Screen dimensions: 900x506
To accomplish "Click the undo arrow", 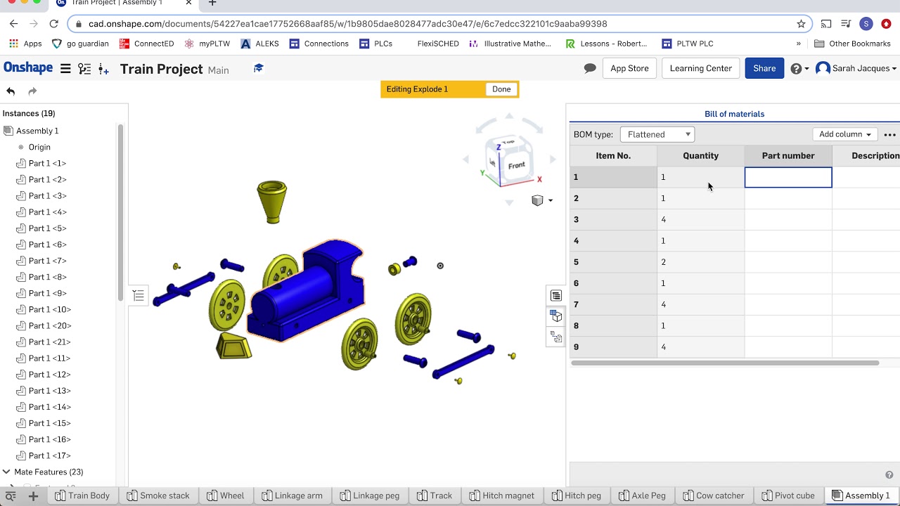I will tap(11, 91).
